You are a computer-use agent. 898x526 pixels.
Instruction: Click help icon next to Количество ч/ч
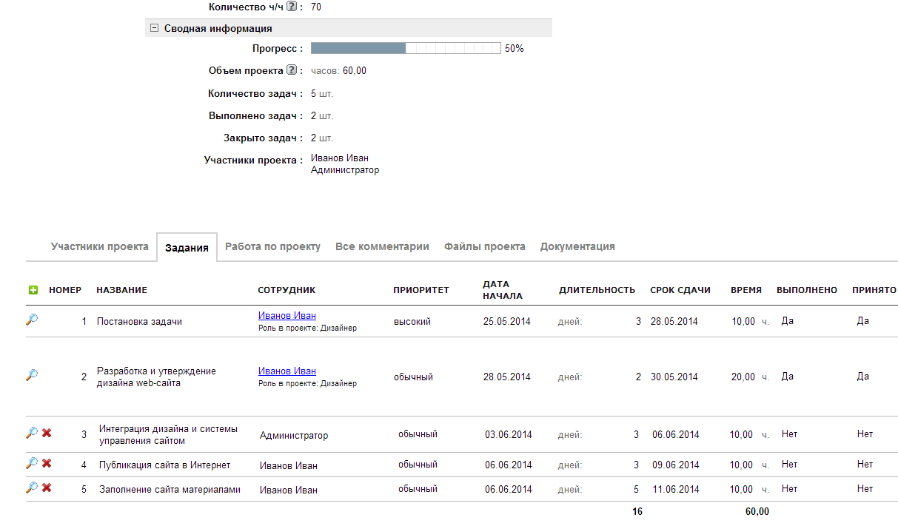tap(292, 7)
